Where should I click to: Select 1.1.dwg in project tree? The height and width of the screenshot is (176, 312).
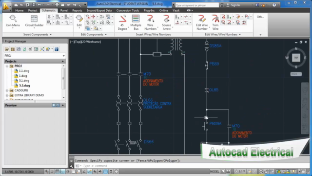click(x=24, y=71)
